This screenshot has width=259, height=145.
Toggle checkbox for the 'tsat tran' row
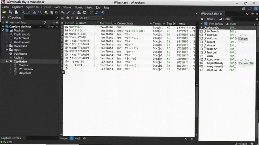201,59
